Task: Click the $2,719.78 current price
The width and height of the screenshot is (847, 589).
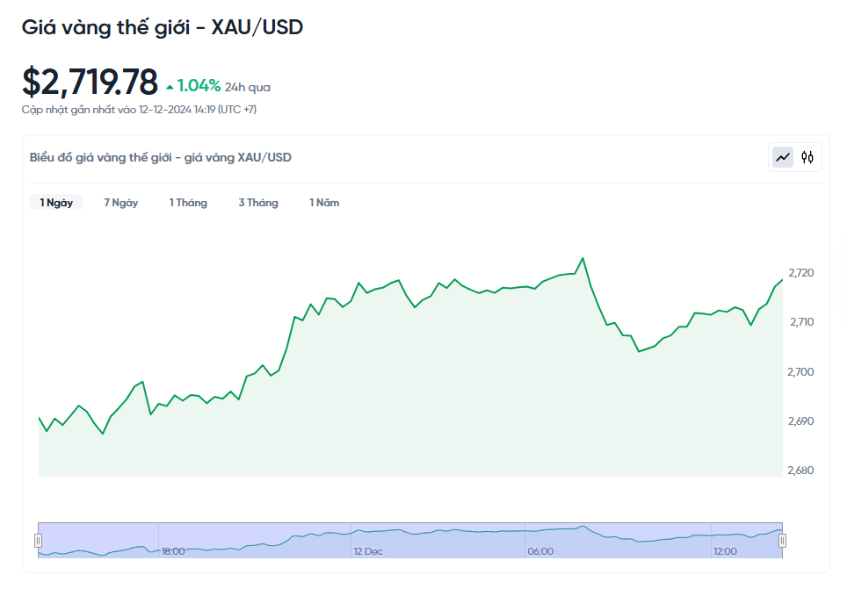Action: tap(90, 83)
